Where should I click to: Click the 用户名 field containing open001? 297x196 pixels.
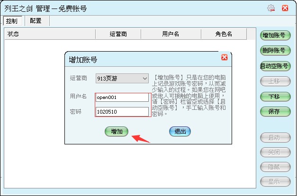pos(122,98)
